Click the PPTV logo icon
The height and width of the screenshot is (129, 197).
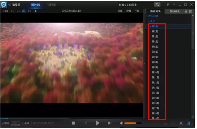pyautogui.click(x=4, y=5)
